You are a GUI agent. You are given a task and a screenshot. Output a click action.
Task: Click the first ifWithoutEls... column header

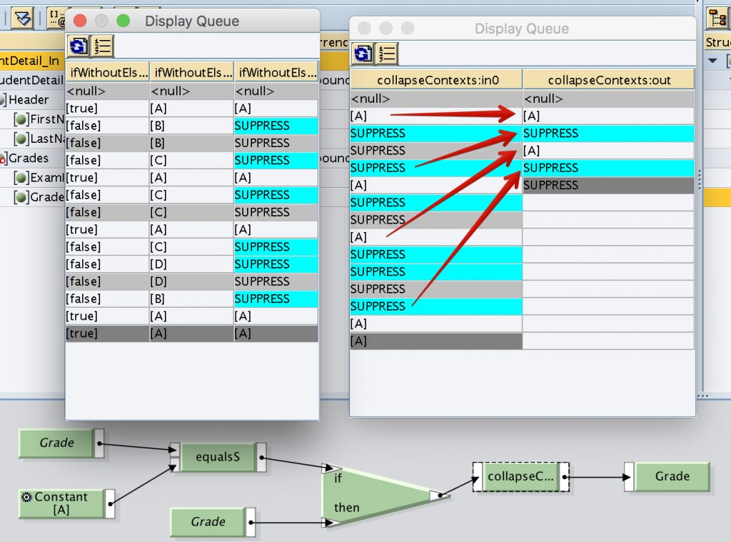[x=108, y=72]
